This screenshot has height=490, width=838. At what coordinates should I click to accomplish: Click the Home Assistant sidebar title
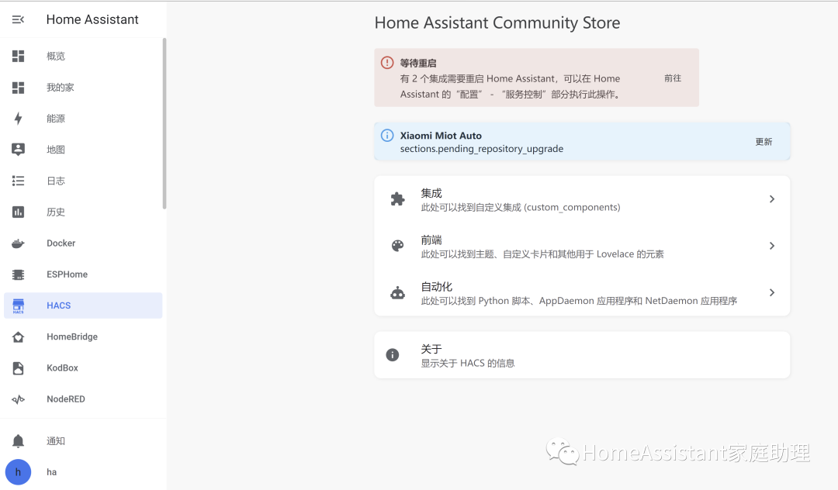pos(92,19)
